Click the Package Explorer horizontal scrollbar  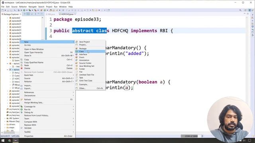[9, 132]
